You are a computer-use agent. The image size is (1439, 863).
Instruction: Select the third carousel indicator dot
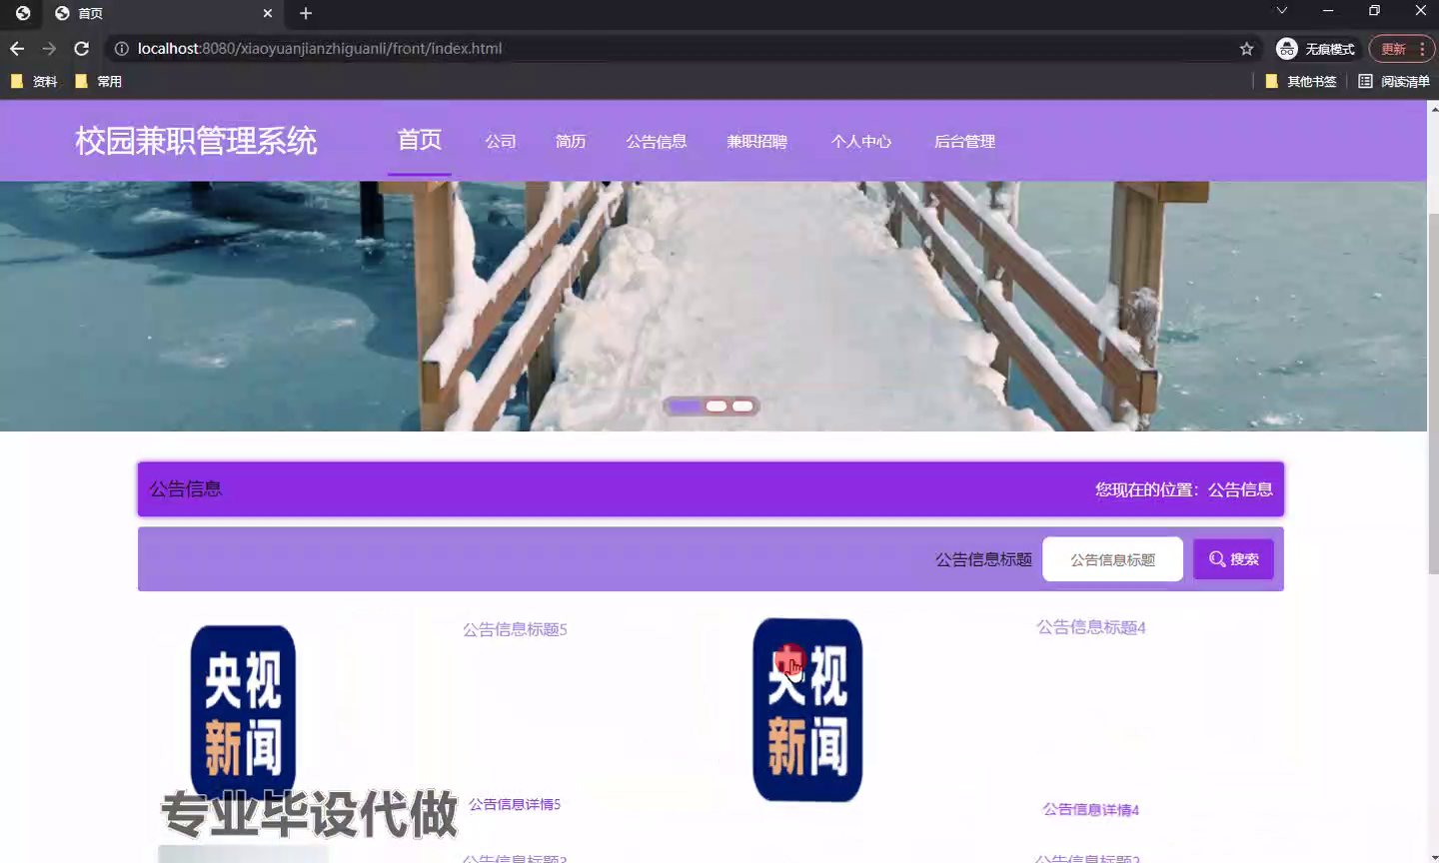click(742, 406)
